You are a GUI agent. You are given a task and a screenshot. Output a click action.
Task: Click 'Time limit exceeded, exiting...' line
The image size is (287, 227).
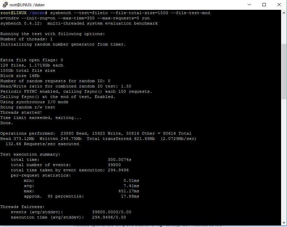pos(41,118)
